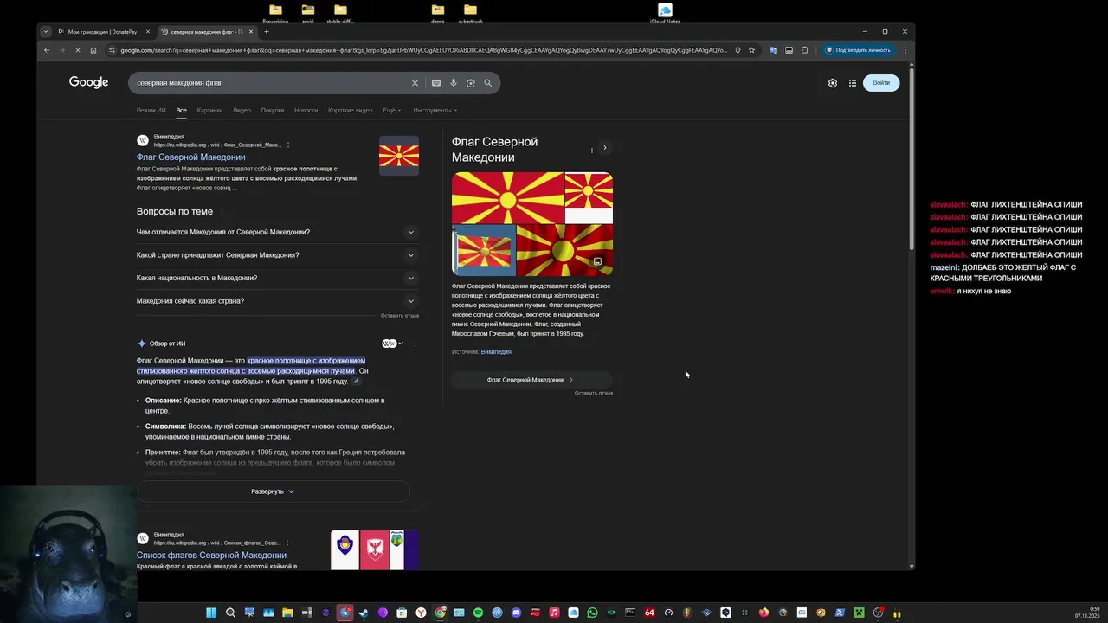Open the Chrome extensions puzzle icon
1108x623 pixels.
coord(805,50)
